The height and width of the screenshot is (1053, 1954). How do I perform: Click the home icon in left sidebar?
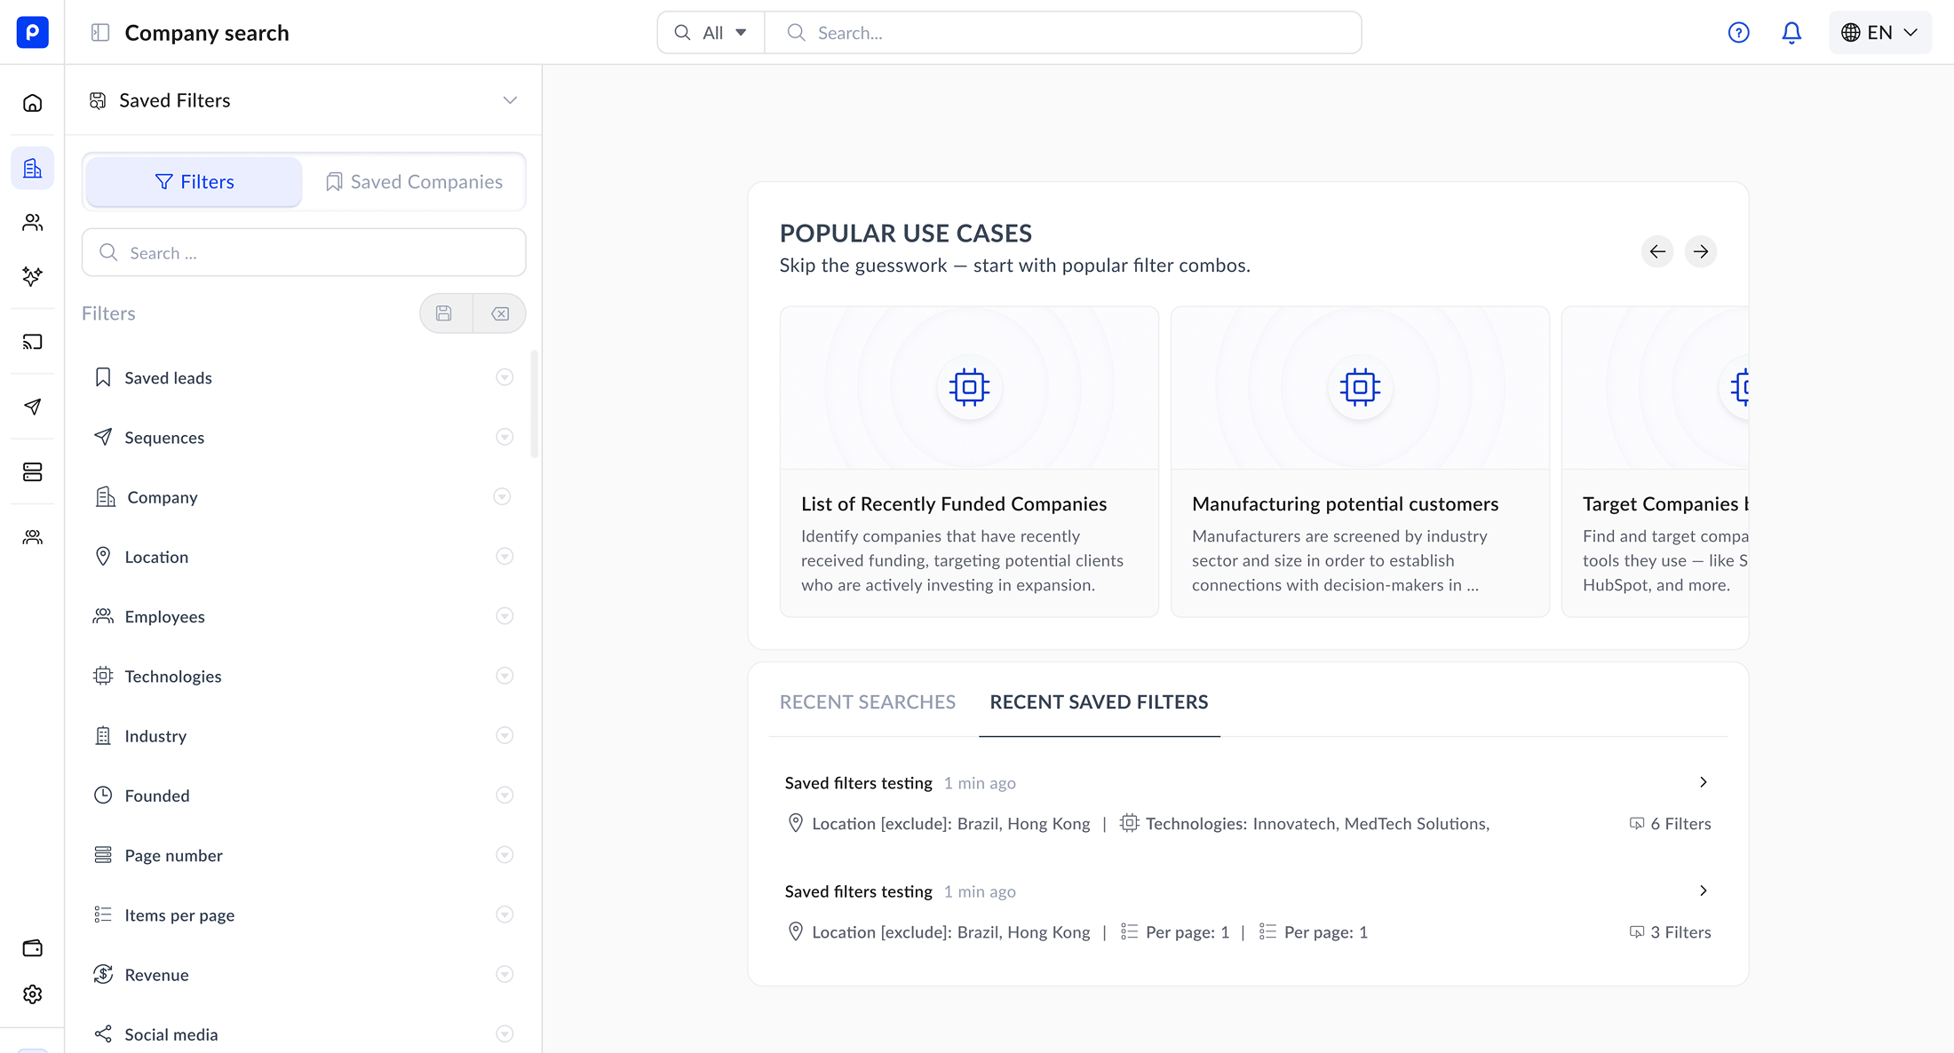(33, 103)
